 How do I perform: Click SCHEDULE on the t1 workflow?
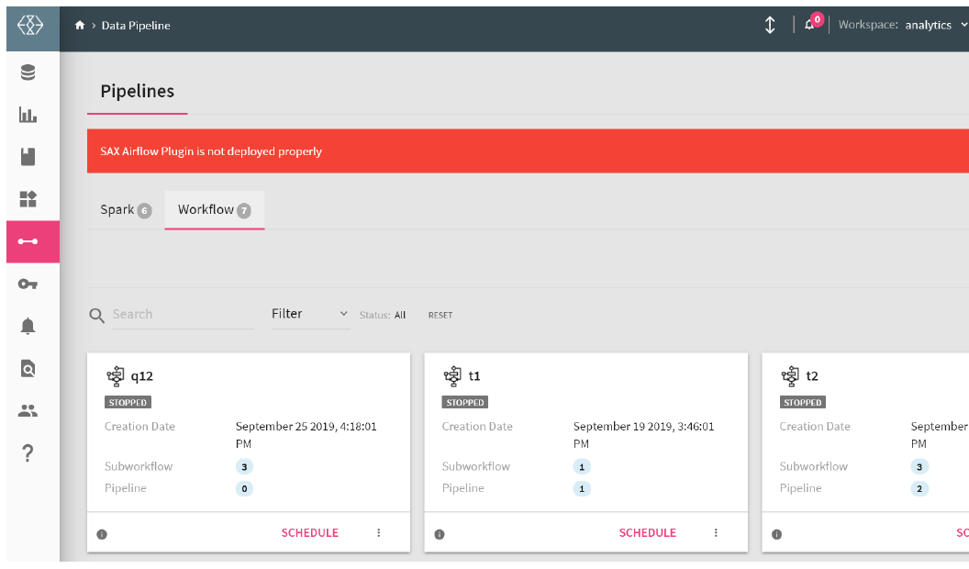click(x=647, y=532)
